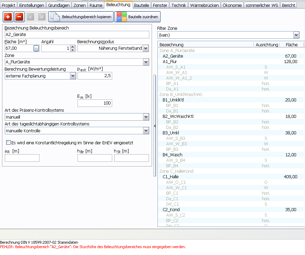
Task: Toggle the Konstantlichtregelung checkbox
Action: [8, 143]
